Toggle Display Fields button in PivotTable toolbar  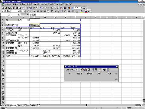[108, 70]
